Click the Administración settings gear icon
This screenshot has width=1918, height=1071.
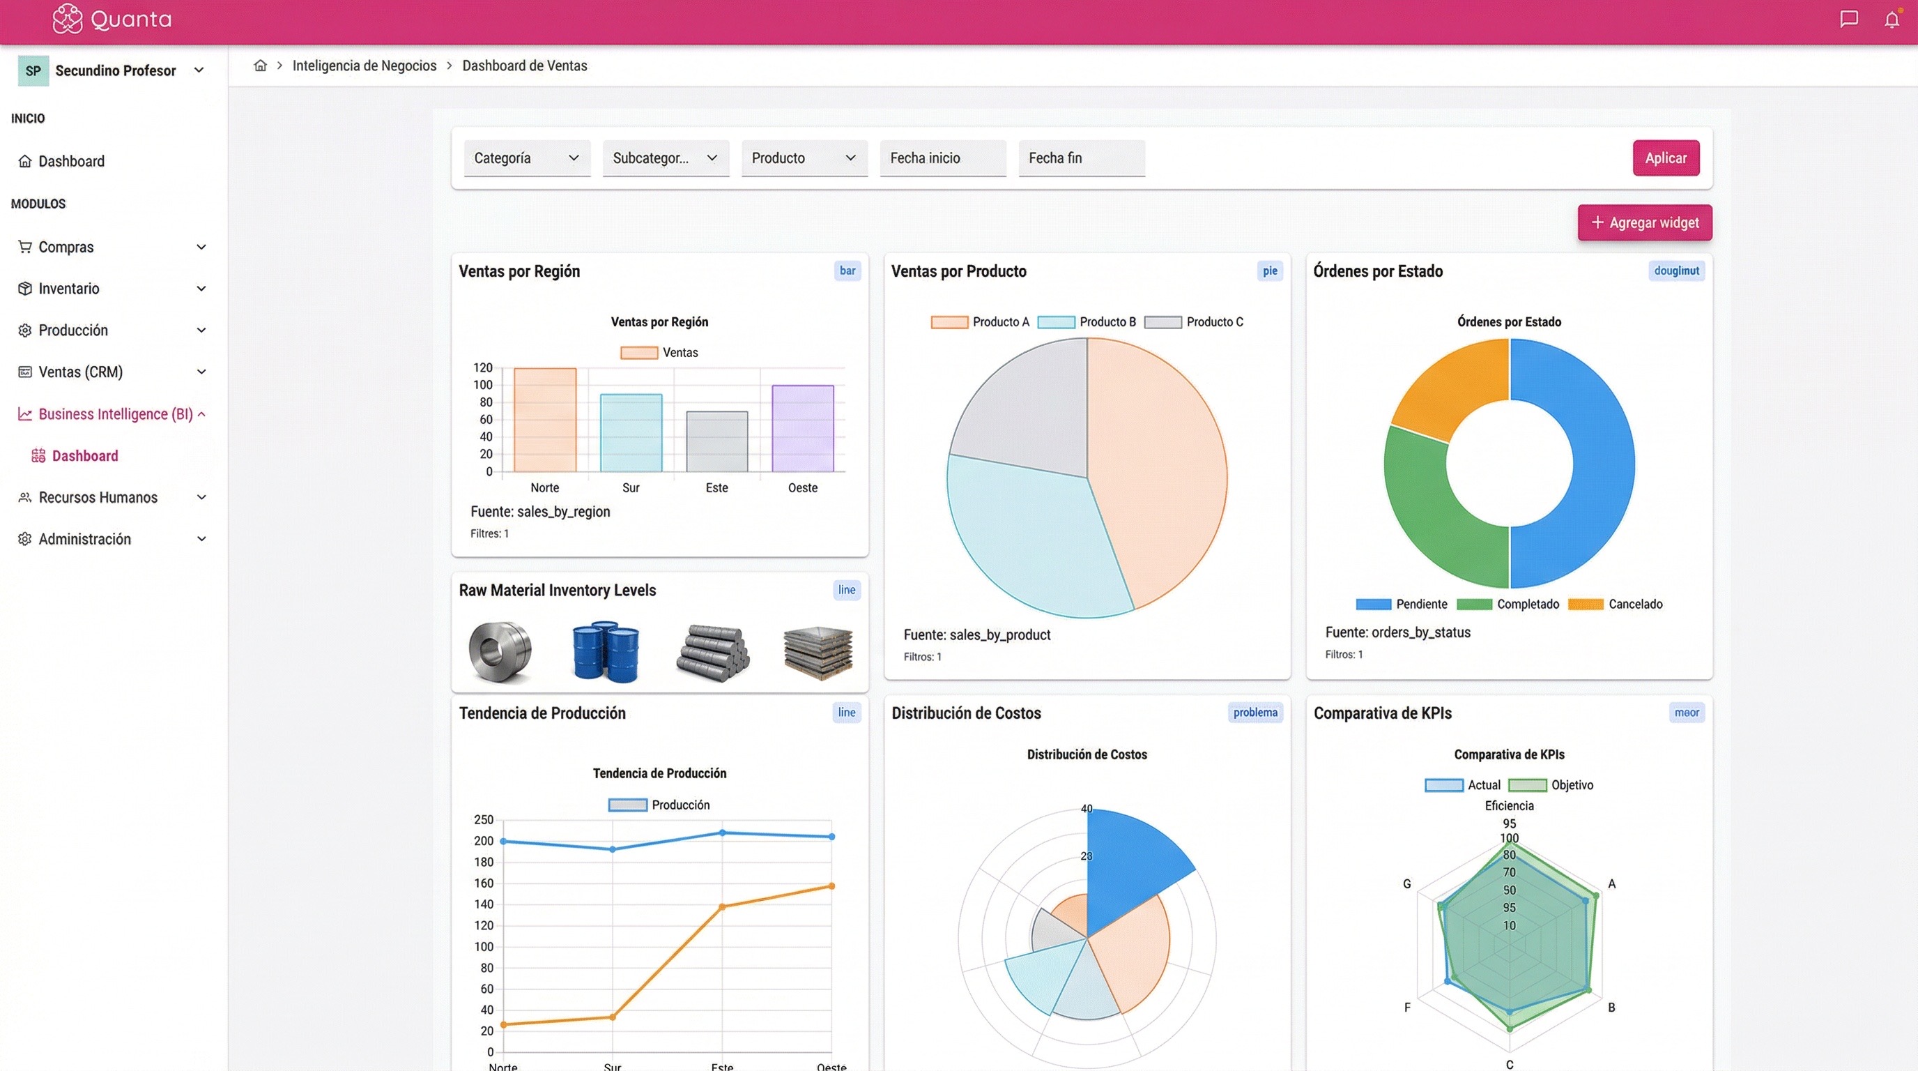point(24,538)
